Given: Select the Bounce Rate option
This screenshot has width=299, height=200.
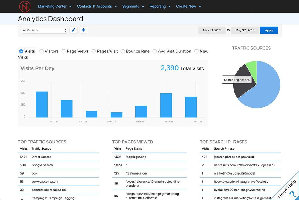Looking at the screenshot, I should coord(123,51).
